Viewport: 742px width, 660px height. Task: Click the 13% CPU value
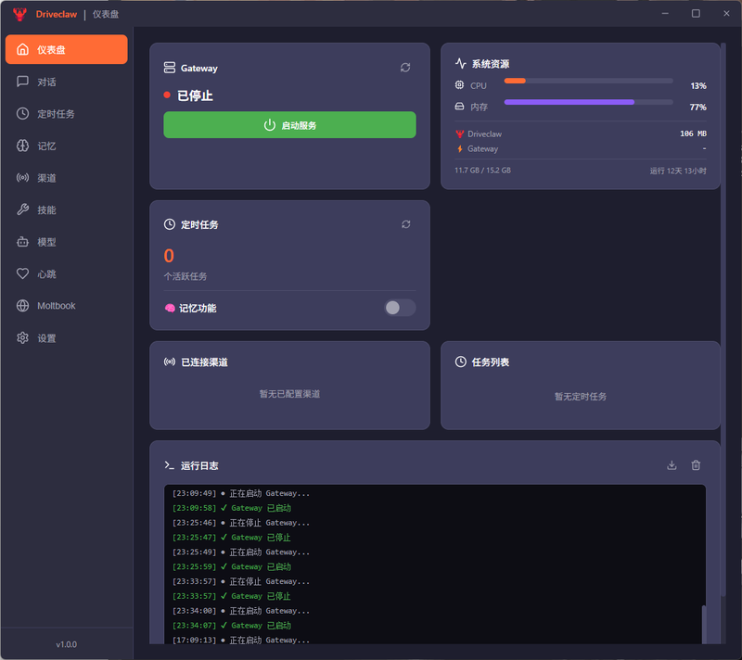tap(698, 85)
